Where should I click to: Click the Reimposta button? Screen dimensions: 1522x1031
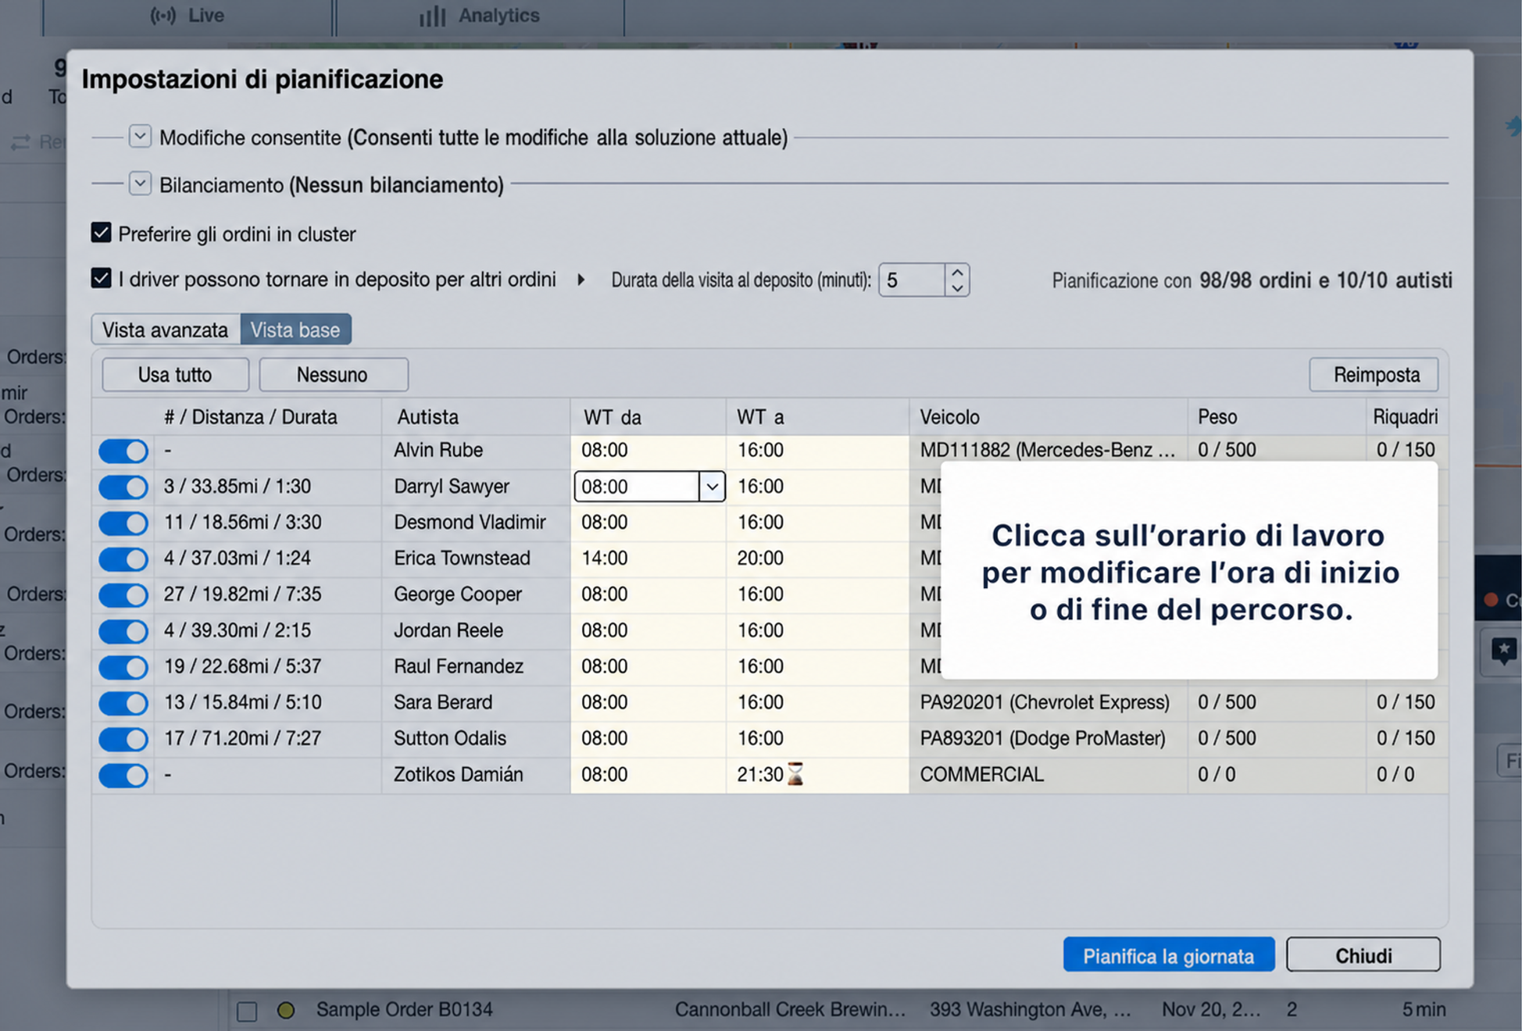1374,375
